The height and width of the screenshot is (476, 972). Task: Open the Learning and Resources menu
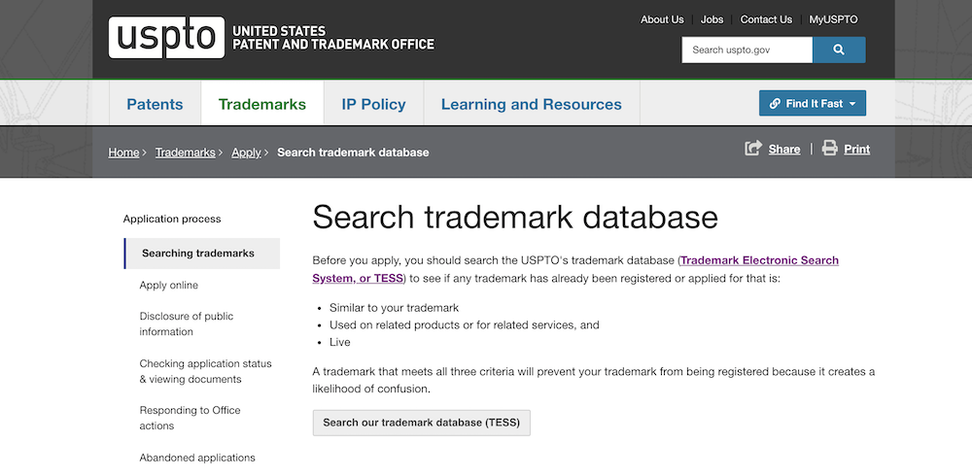[532, 104]
